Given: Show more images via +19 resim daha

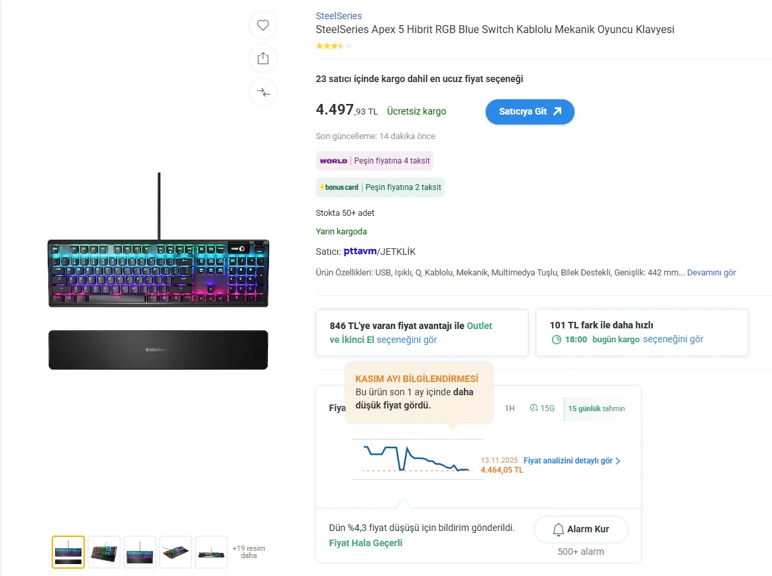Looking at the screenshot, I should 248,552.
